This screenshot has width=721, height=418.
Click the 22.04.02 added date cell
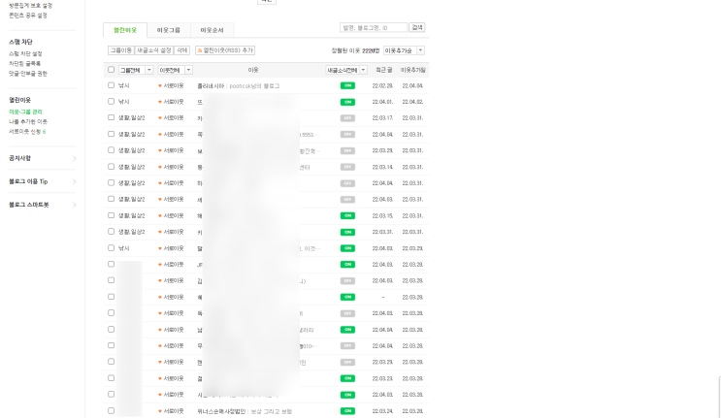412,102
